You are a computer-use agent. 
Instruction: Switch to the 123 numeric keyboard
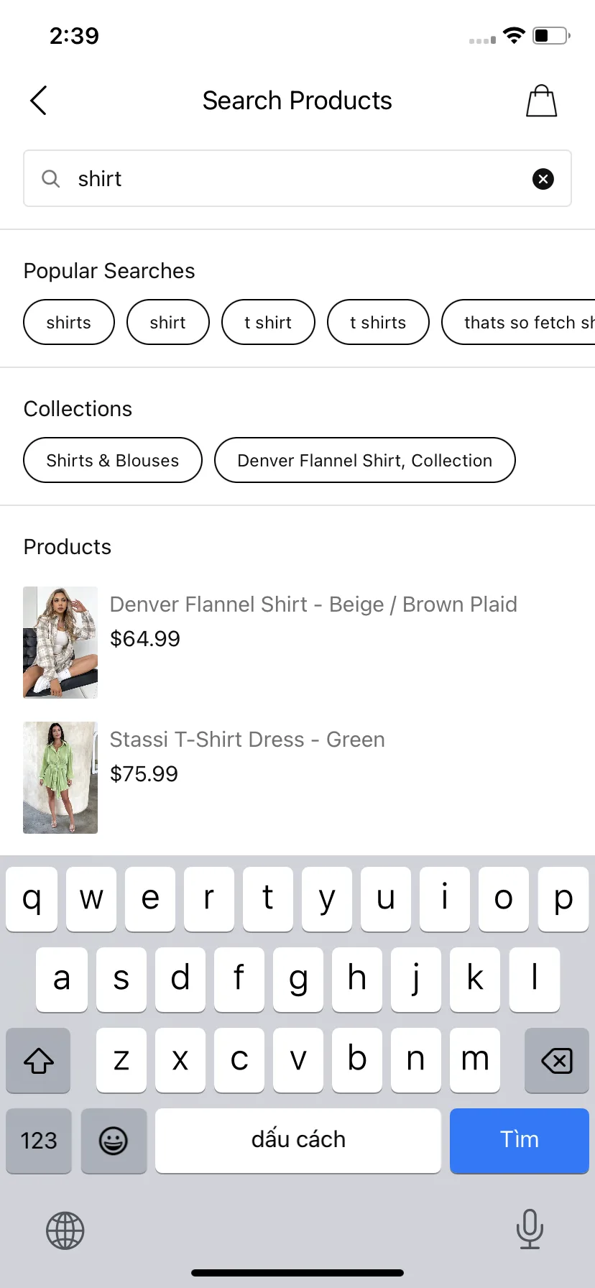tap(39, 1141)
